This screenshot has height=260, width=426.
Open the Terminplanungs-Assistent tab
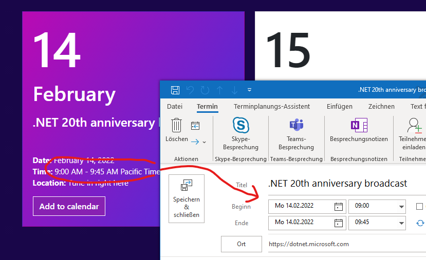(x=272, y=107)
